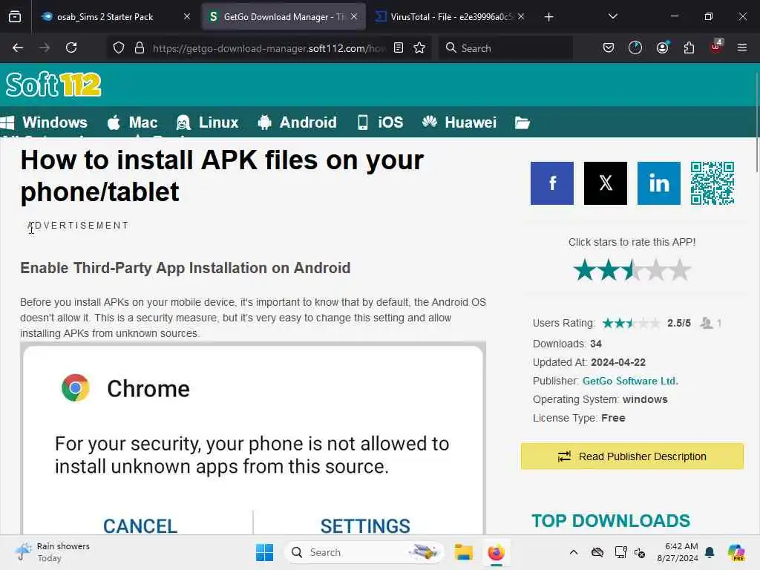The image size is (760, 570).
Task: Reload the current page
Action: [71, 47]
